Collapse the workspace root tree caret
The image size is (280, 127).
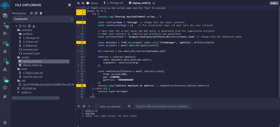(x=16, y=26)
